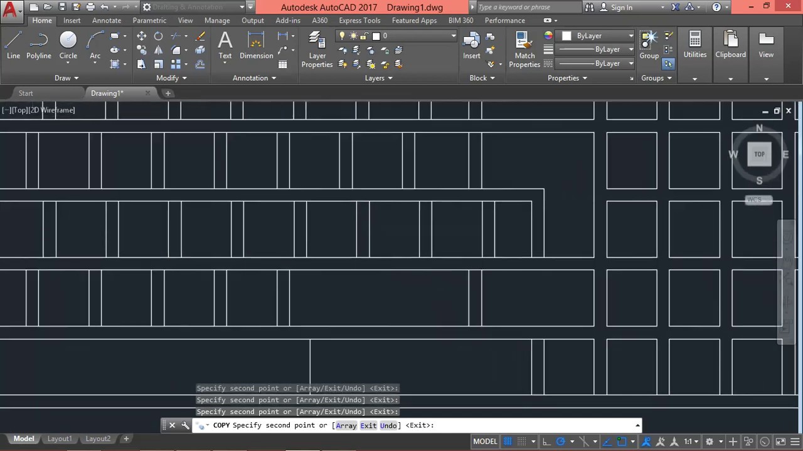Choose the Array option in command line
This screenshot has height=451, width=803.
tap(346, 426)
